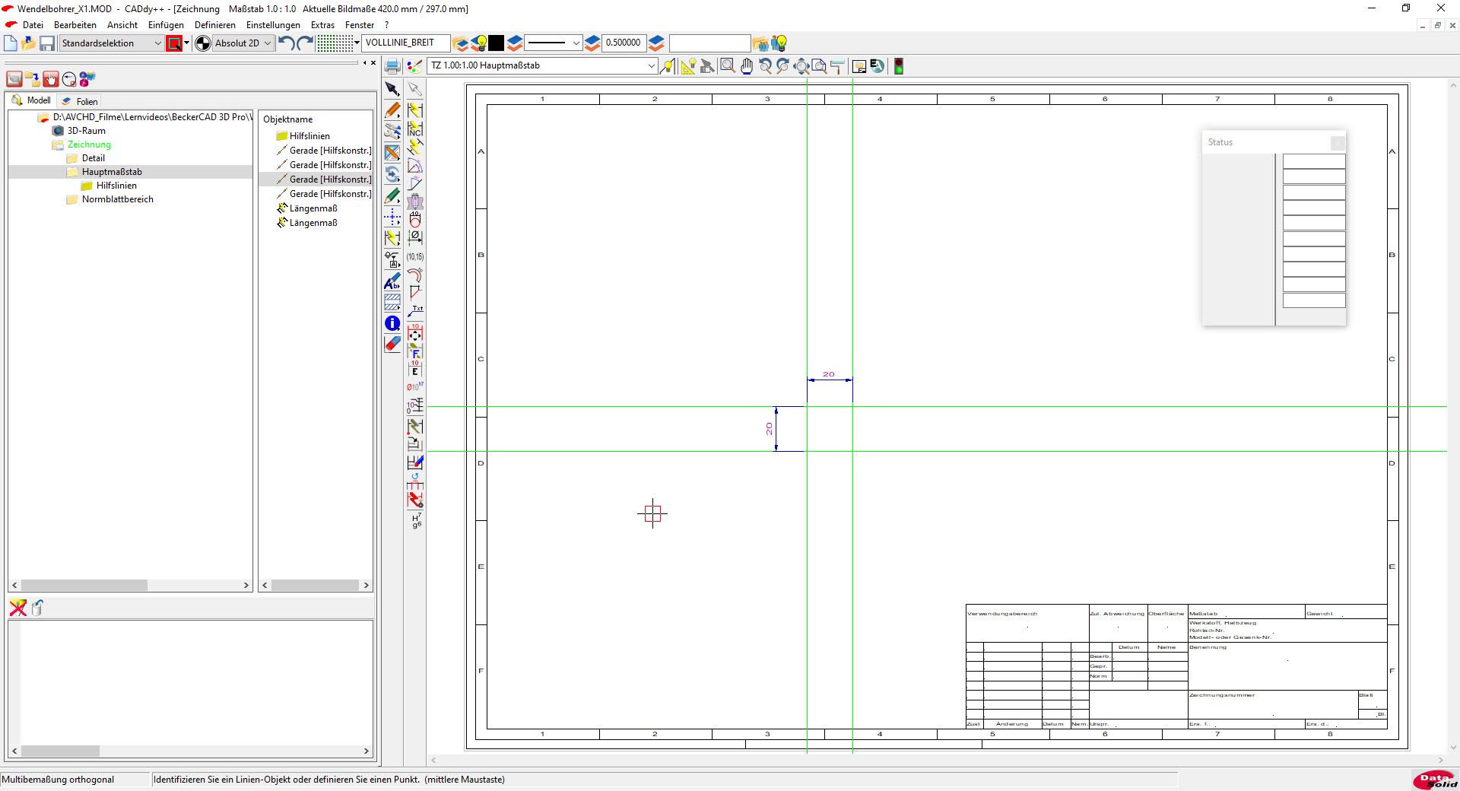Open the Einfügen menu
This screenshot has height=791, width=1460.
[x=166, y=25]
